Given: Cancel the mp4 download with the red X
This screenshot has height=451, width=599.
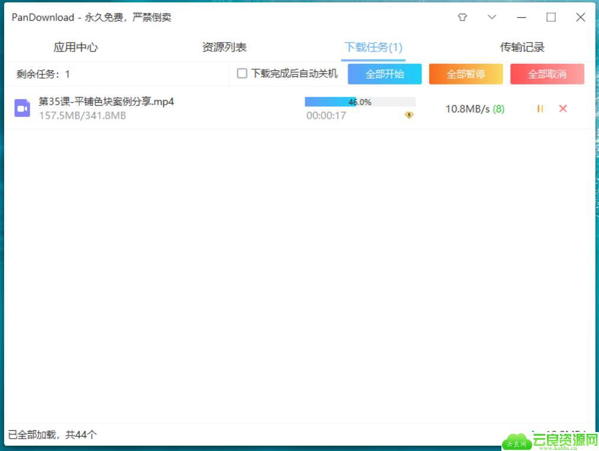Looking at the screenshot, I should pos(563,108).
